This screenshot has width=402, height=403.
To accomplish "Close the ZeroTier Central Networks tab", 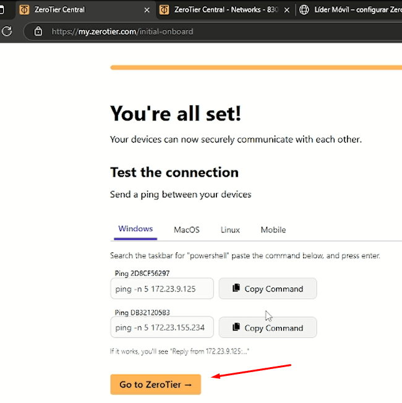I will point(286,10).
